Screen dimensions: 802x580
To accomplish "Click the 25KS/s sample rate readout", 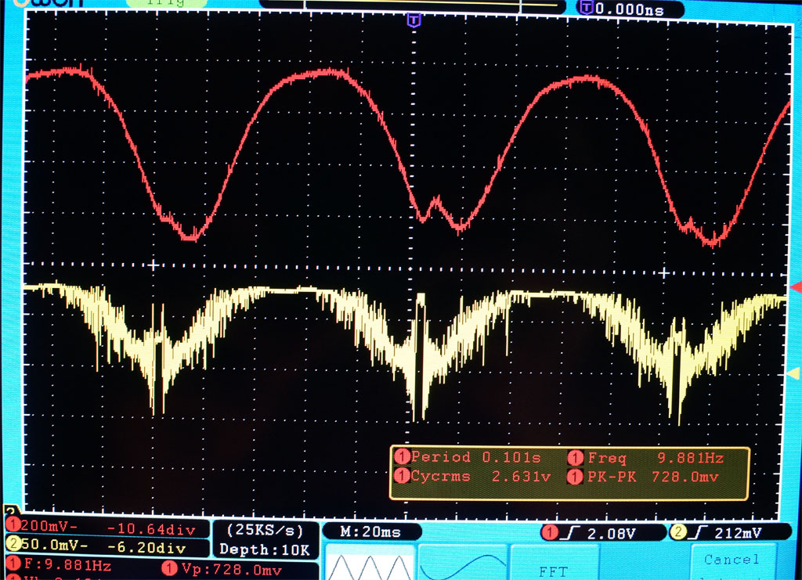I will [264, 530].
